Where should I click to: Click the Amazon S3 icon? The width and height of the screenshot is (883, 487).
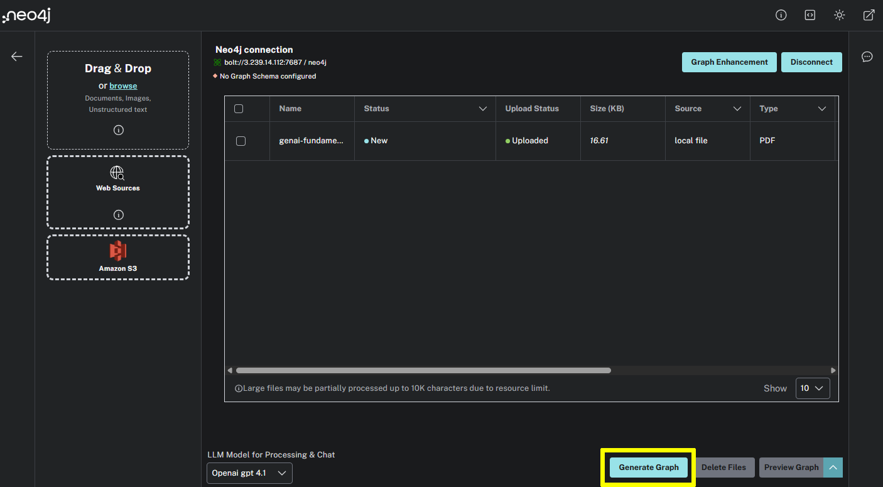pos(117,251)
